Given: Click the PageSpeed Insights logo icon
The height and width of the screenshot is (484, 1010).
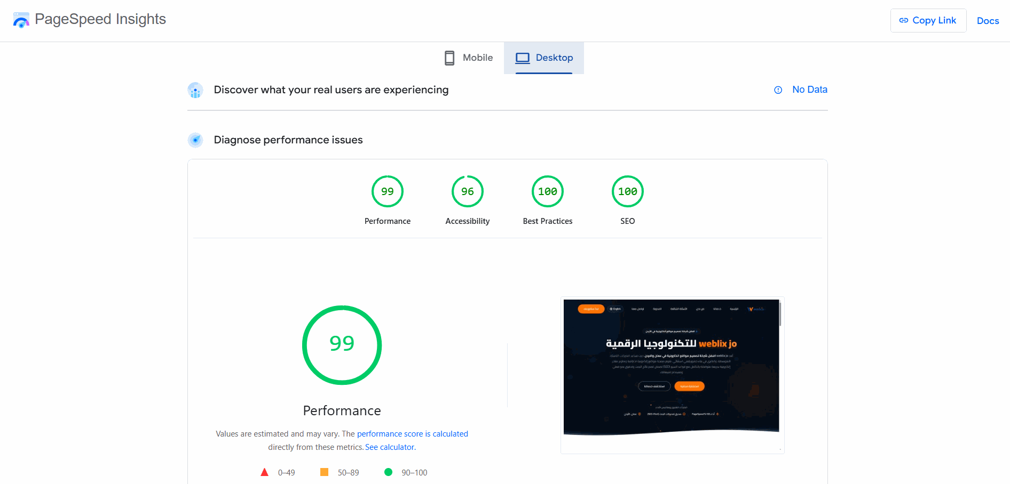Looking at the screenshot, I should coord(21,20).
